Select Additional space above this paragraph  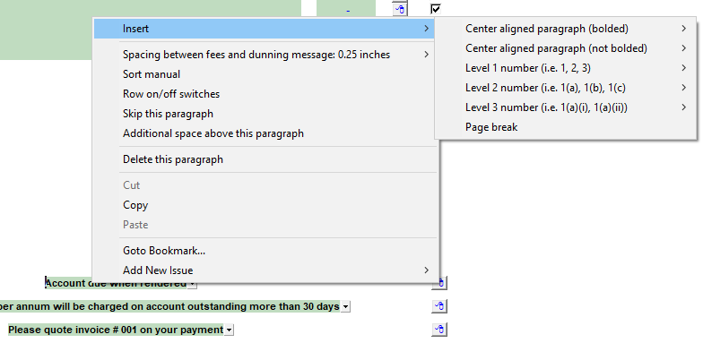tap(265, 133)
